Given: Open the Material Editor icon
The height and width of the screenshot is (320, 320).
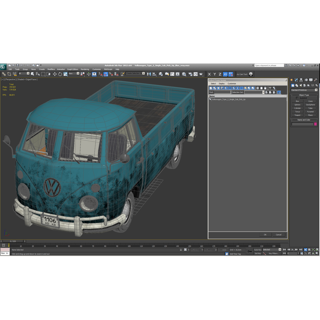Looking at the screenshot, I should coord(184,74).
